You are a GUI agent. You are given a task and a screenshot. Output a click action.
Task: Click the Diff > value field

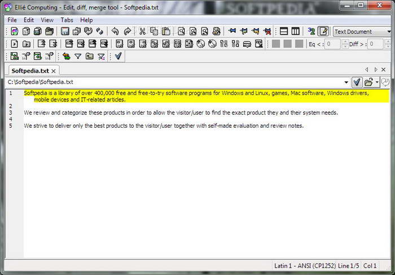click(376, 44)
